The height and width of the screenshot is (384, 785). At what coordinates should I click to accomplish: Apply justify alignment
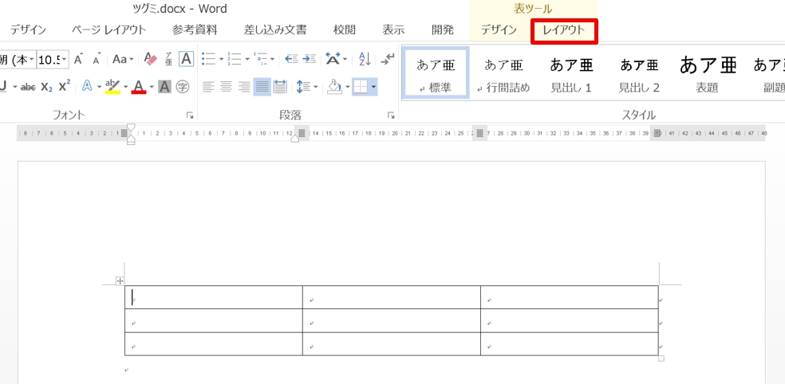click(262, 87)
